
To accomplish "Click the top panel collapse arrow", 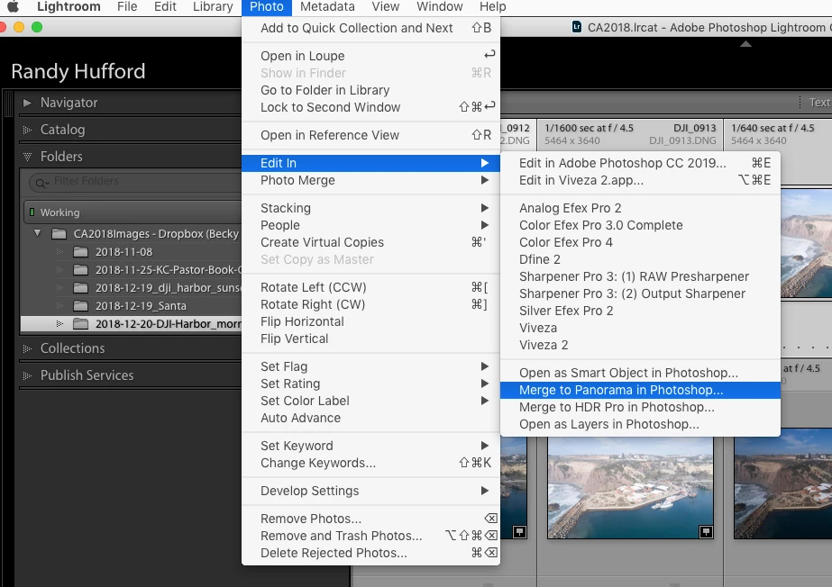I will tap(745, 44).
